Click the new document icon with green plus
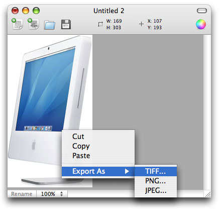220x209 pixels. [17, 24]
